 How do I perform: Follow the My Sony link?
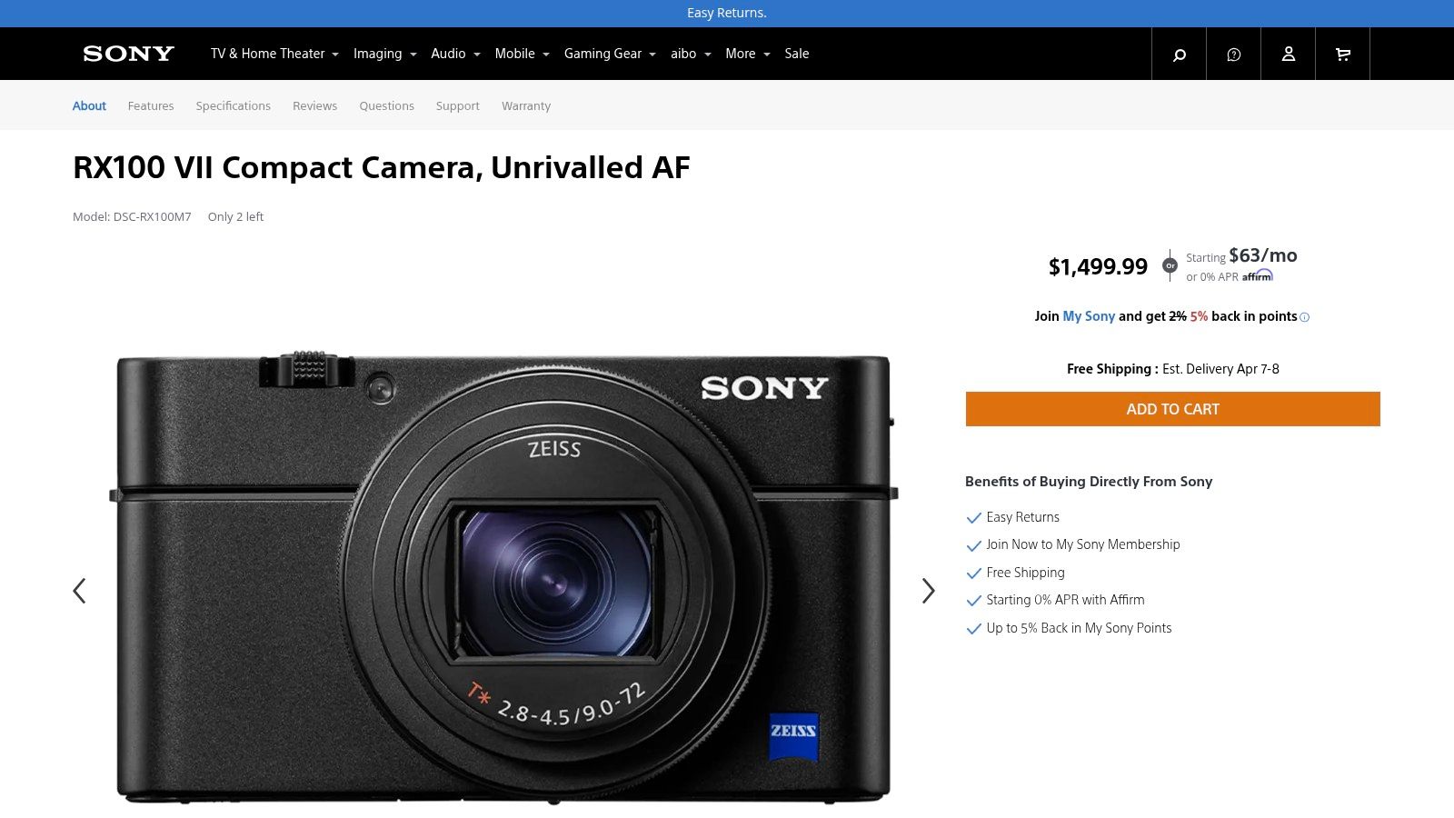(1089, 316)
